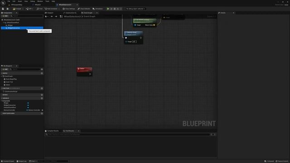Add a new graph with plus icon
Screen dimensions: 290x163
tap(42, 73)
